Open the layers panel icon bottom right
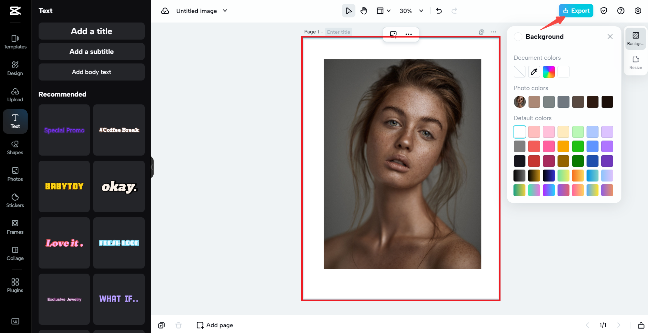648x333 pixels. pyautogui.click(x=641, y=325)
